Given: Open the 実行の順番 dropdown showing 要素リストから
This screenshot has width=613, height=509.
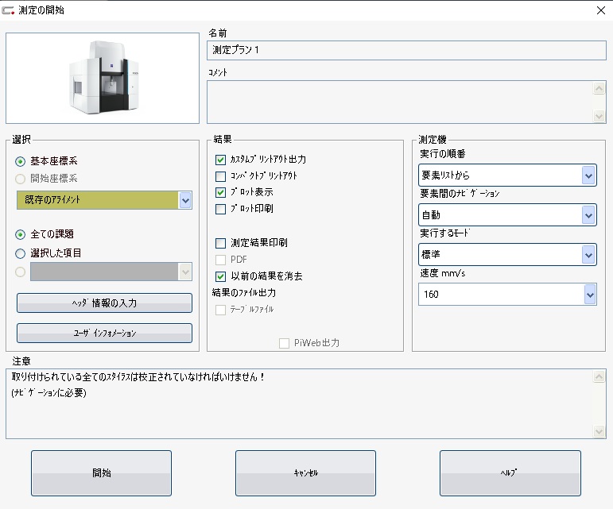Looking at the screenshot, I should click(x=507, y=175).
